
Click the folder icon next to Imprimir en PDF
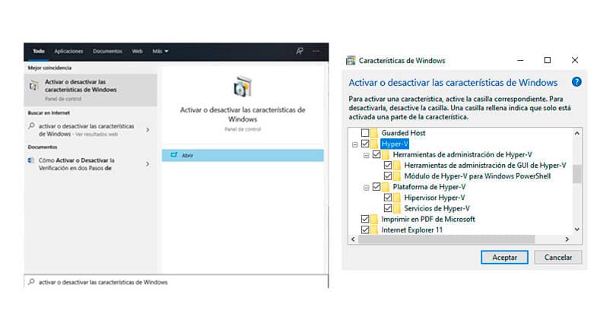pos(374,219)
